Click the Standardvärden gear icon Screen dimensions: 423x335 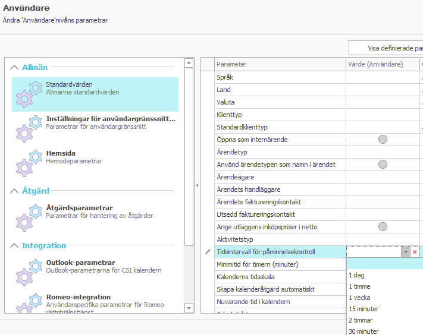point(28,94)
